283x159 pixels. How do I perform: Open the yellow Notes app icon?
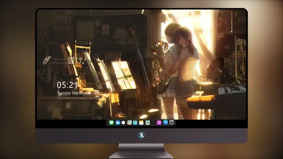coord(141,123)
